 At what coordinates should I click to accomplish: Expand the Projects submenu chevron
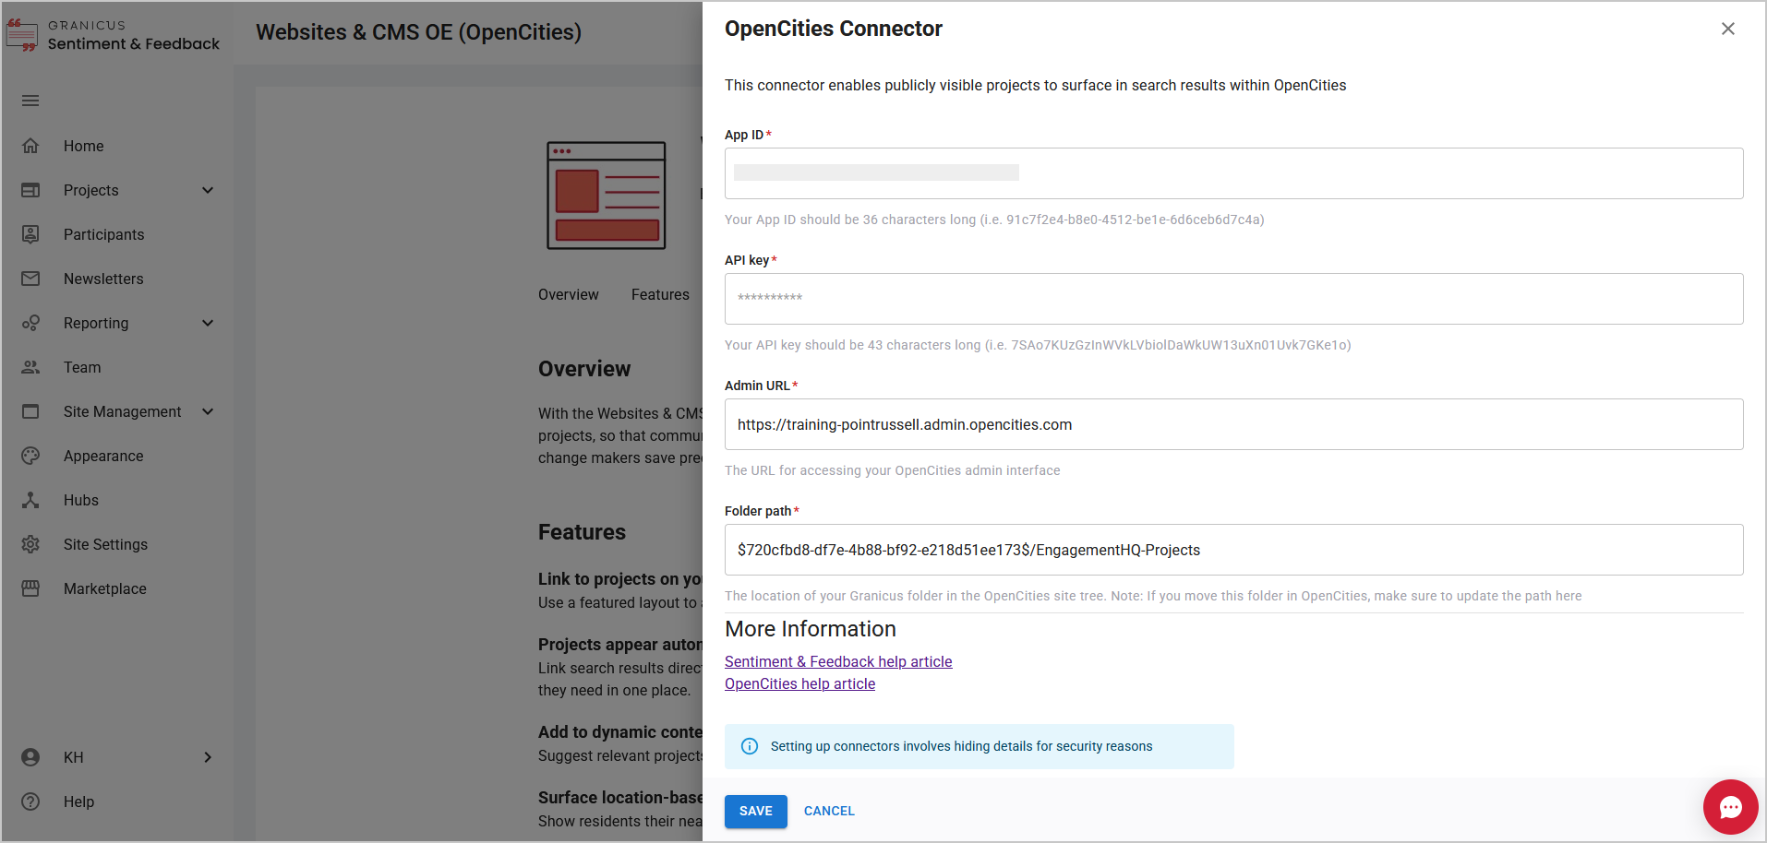tap(208, 190)
